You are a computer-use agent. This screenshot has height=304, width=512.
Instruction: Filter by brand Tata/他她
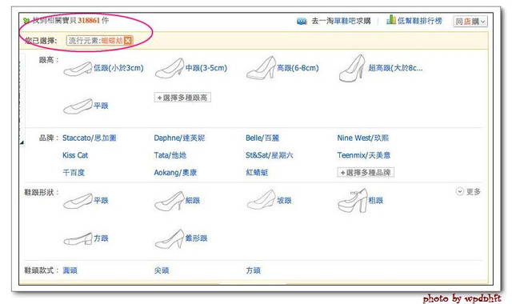pos(170,155)
